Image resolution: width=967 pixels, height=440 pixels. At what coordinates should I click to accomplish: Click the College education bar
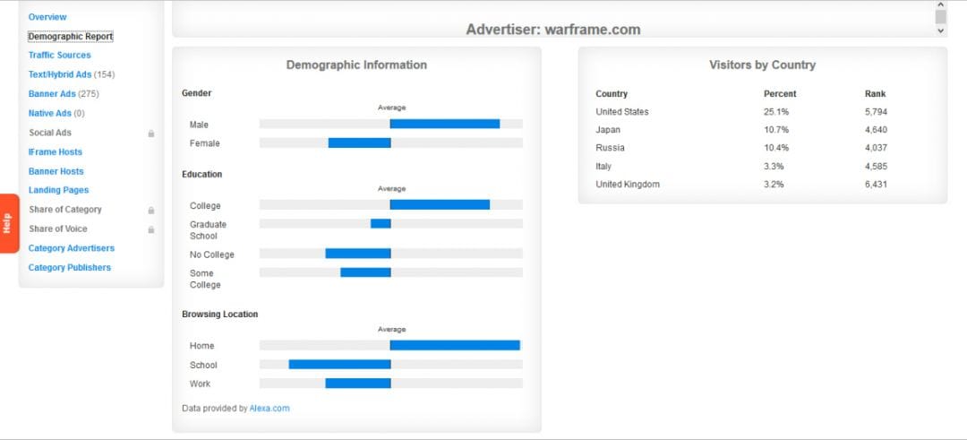[440, 205]
